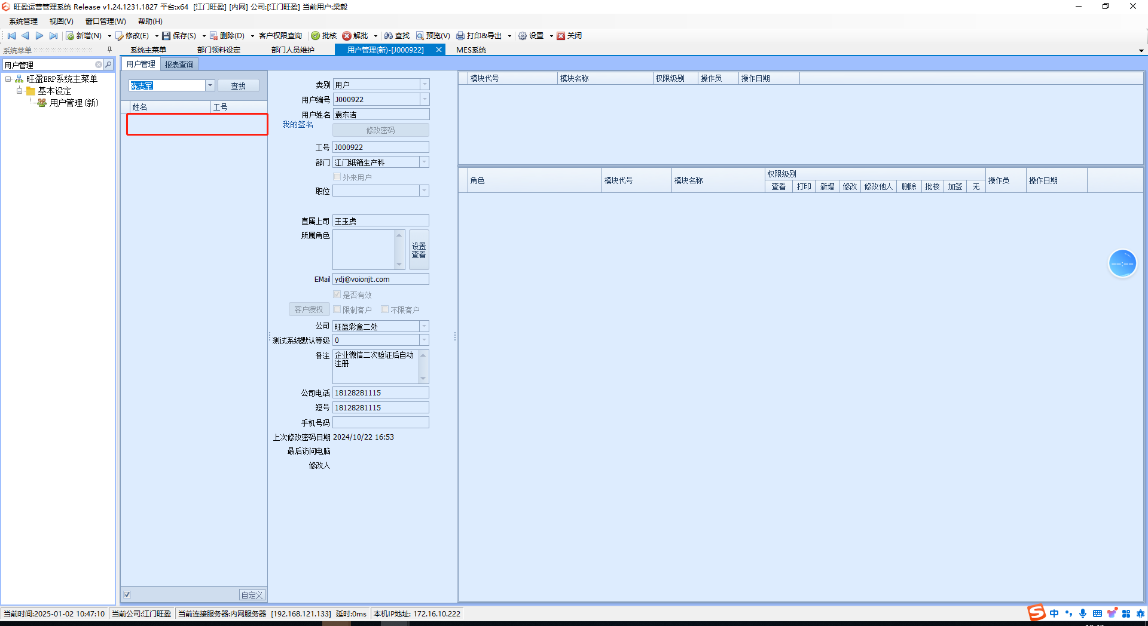Go to the previous record arrow
Viewport: 1148px width, 626px height.
pyautogui.click(x=25, y=36)
